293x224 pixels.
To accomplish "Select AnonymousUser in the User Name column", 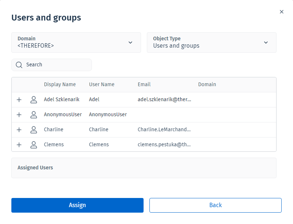I will pyautogui.click(x=108, y=114).
